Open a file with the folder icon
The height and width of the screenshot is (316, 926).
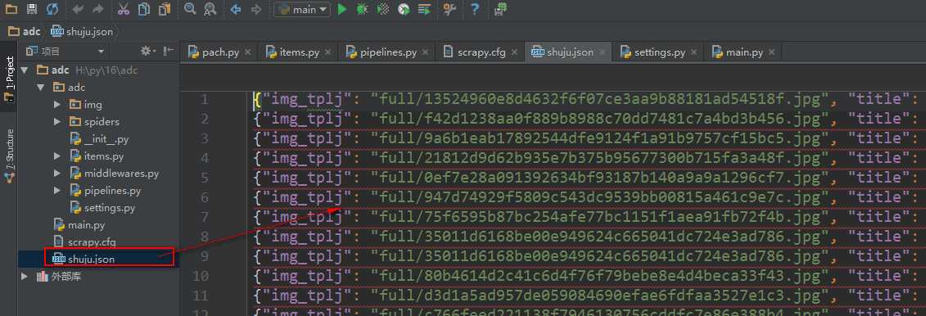pyautogui.click(x=11, y=9)
